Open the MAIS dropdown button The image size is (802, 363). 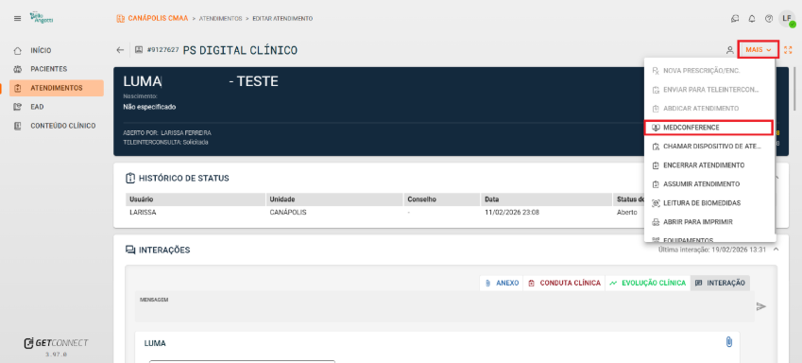(758, 50)
